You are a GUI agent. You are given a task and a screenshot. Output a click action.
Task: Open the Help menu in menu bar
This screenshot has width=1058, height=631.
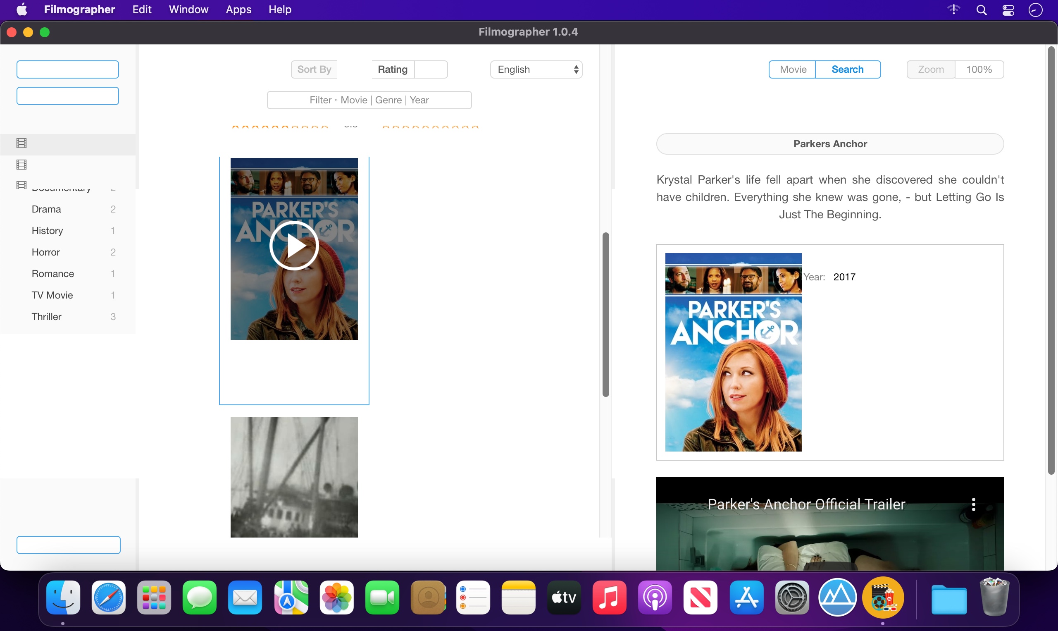(281, 10)
